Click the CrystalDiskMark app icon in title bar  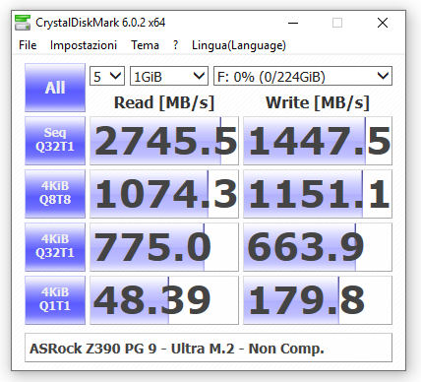(x=23, y=23)
